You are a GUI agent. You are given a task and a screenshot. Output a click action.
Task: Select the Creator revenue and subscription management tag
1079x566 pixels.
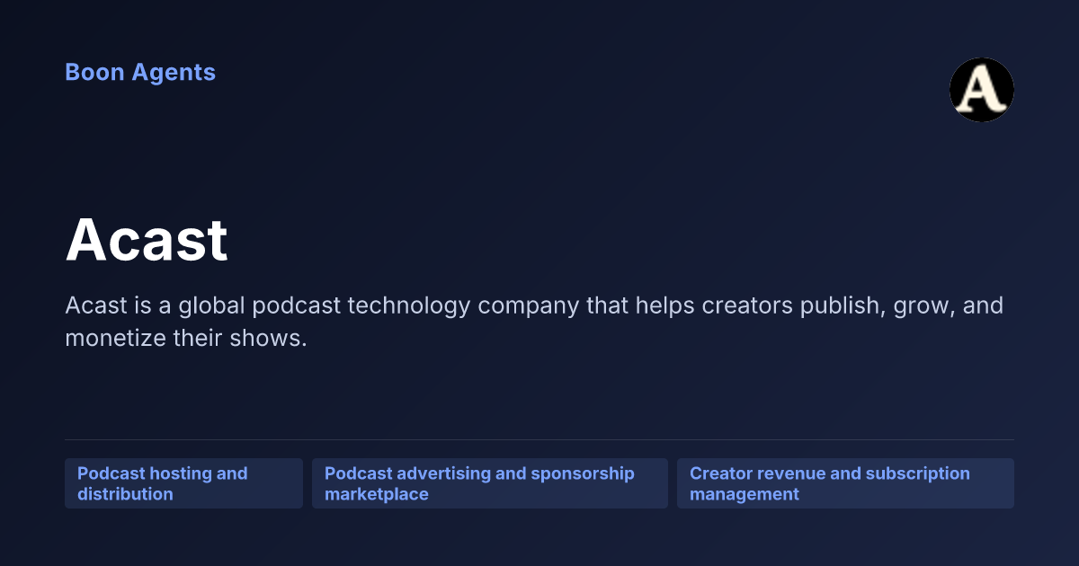(x=845, y=483)
